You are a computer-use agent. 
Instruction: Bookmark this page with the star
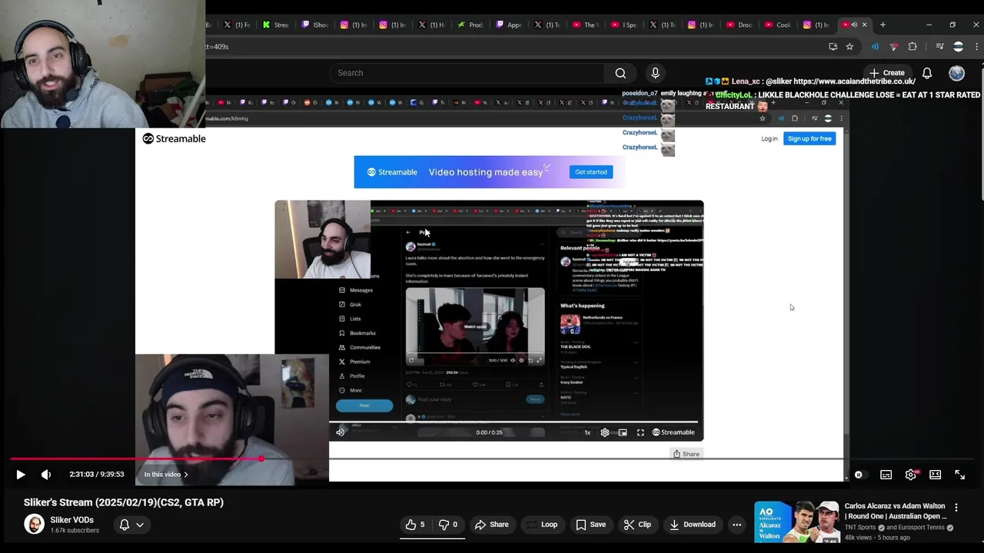point(849,47)
